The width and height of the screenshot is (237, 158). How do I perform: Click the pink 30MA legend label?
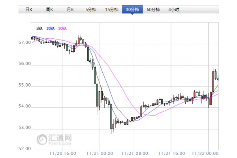pos(62,28)
